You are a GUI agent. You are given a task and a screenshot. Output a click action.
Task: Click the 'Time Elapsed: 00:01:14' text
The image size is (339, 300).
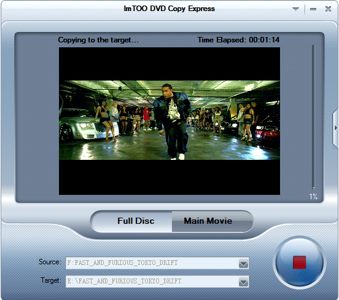coord(238,40)
